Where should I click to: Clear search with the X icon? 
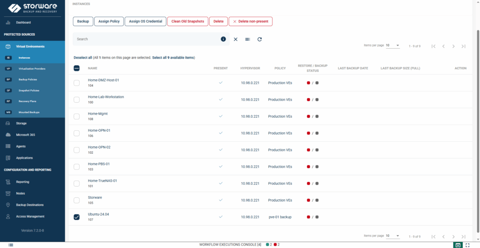point(236,39)
